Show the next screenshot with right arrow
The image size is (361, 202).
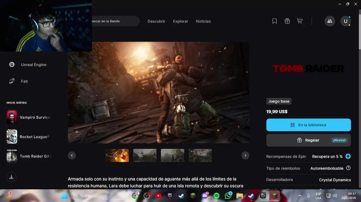pos(245,155)
